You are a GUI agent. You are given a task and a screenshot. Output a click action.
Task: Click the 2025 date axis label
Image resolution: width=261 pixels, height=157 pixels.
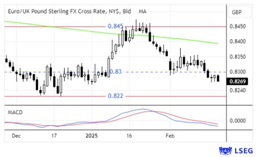pyautogui.click(x=92, y=136)
